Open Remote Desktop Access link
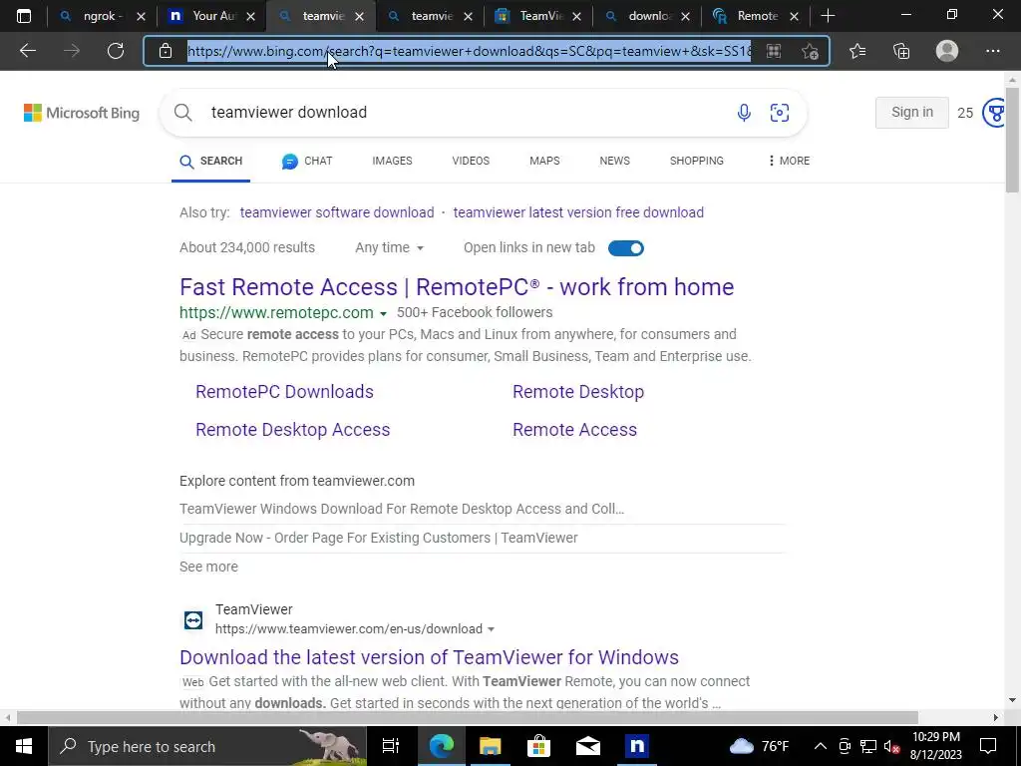1021x766 pixels. (292, 430)
